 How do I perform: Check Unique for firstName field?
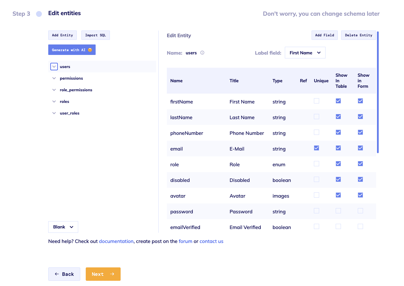tap(317, 101)
